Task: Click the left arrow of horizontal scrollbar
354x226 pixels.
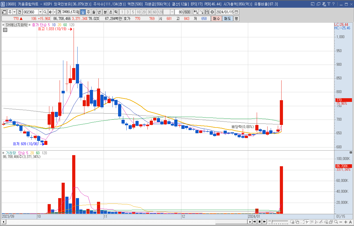Action: [3, 222]
